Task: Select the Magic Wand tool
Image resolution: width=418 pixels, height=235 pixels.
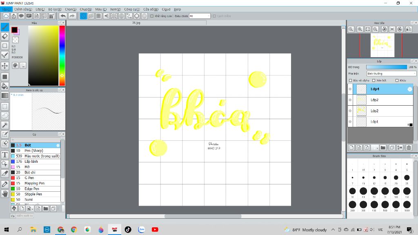Action: click(x=5, y=125)
